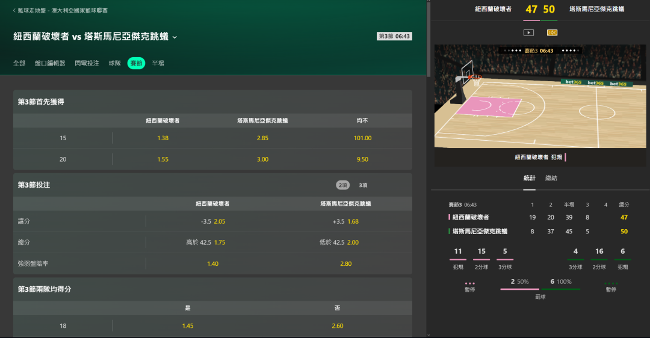This screenshot has height=338, width=650.
Task: Pick 是 odds 1.45 for 18
Action: [188, 326]
